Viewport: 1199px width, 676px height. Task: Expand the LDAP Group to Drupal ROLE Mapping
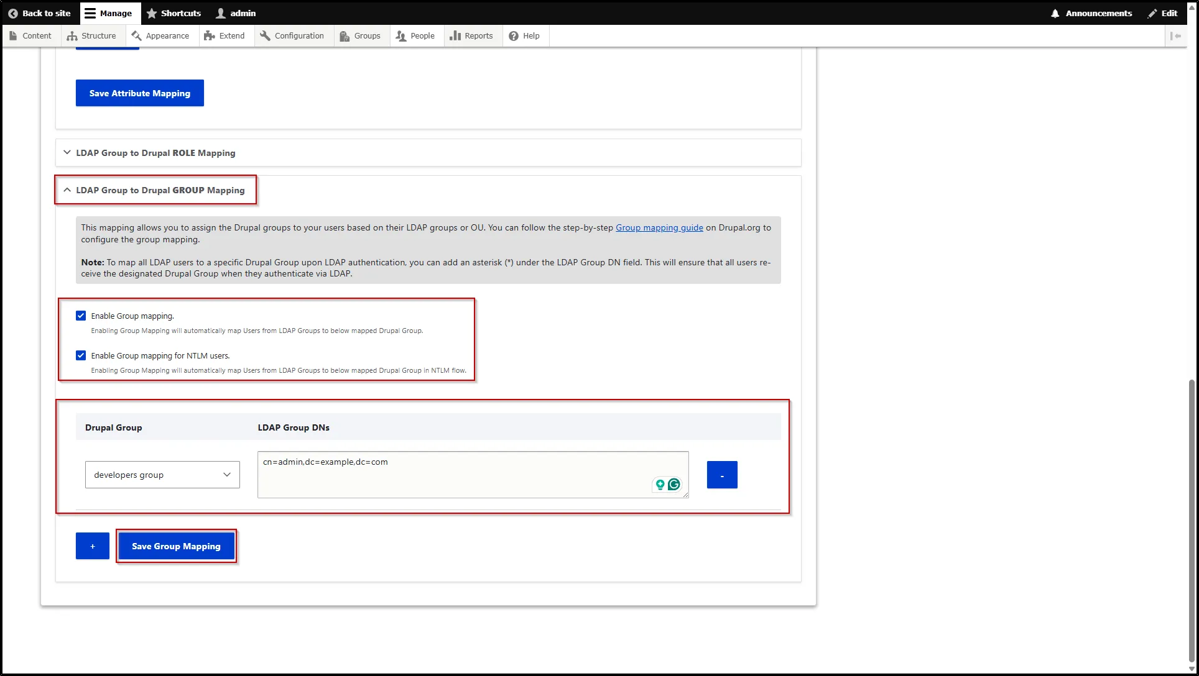155,153
